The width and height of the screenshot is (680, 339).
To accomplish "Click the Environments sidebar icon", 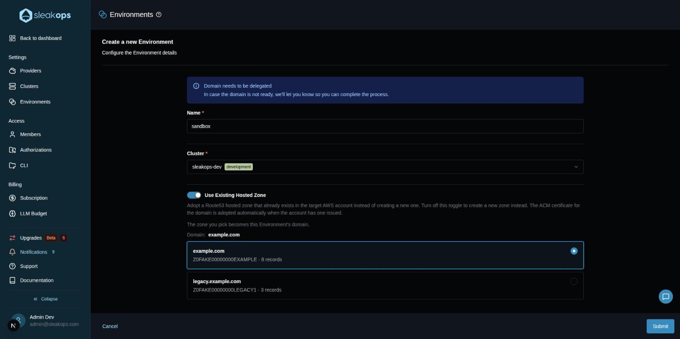I will coord(12,102).
